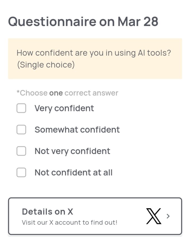This screenshot has width=190, height=237.
Task: Click the '(Single choice)' note
Action: pos(46,65)
